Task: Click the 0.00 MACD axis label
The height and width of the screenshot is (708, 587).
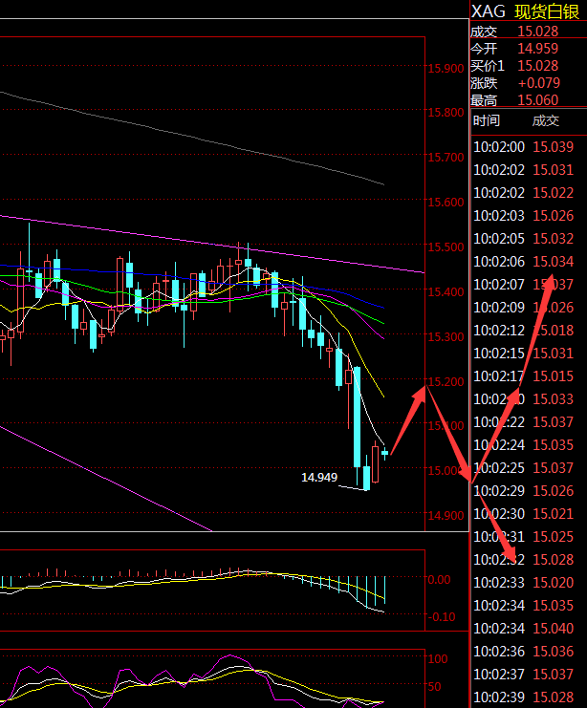Action: point(439,580)
